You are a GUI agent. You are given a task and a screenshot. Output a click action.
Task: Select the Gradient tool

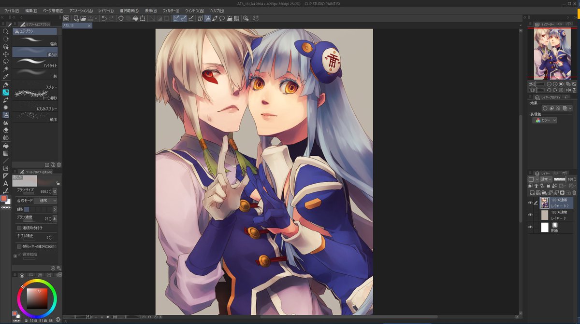(x=6, y=153)
